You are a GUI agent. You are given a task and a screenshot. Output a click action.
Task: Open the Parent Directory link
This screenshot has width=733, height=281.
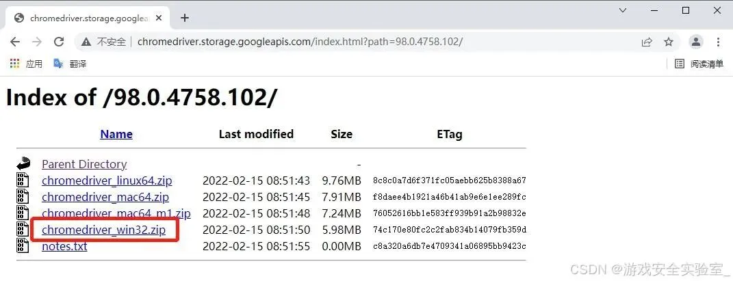point(84,164)
